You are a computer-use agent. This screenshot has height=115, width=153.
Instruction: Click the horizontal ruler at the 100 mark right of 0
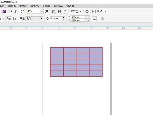pyautogui.click(x=75, y=28)
